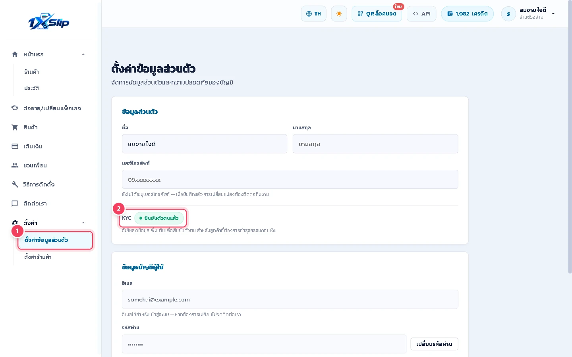Image resolution: width=572 pixels, height=357 pixels.
Task: Go to เติมเงิน page
Action: point(33,146)
